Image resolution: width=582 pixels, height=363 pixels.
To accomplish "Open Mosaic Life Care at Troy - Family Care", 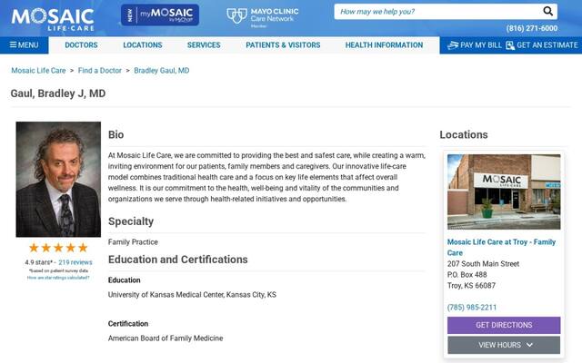I will coord(501,248).
